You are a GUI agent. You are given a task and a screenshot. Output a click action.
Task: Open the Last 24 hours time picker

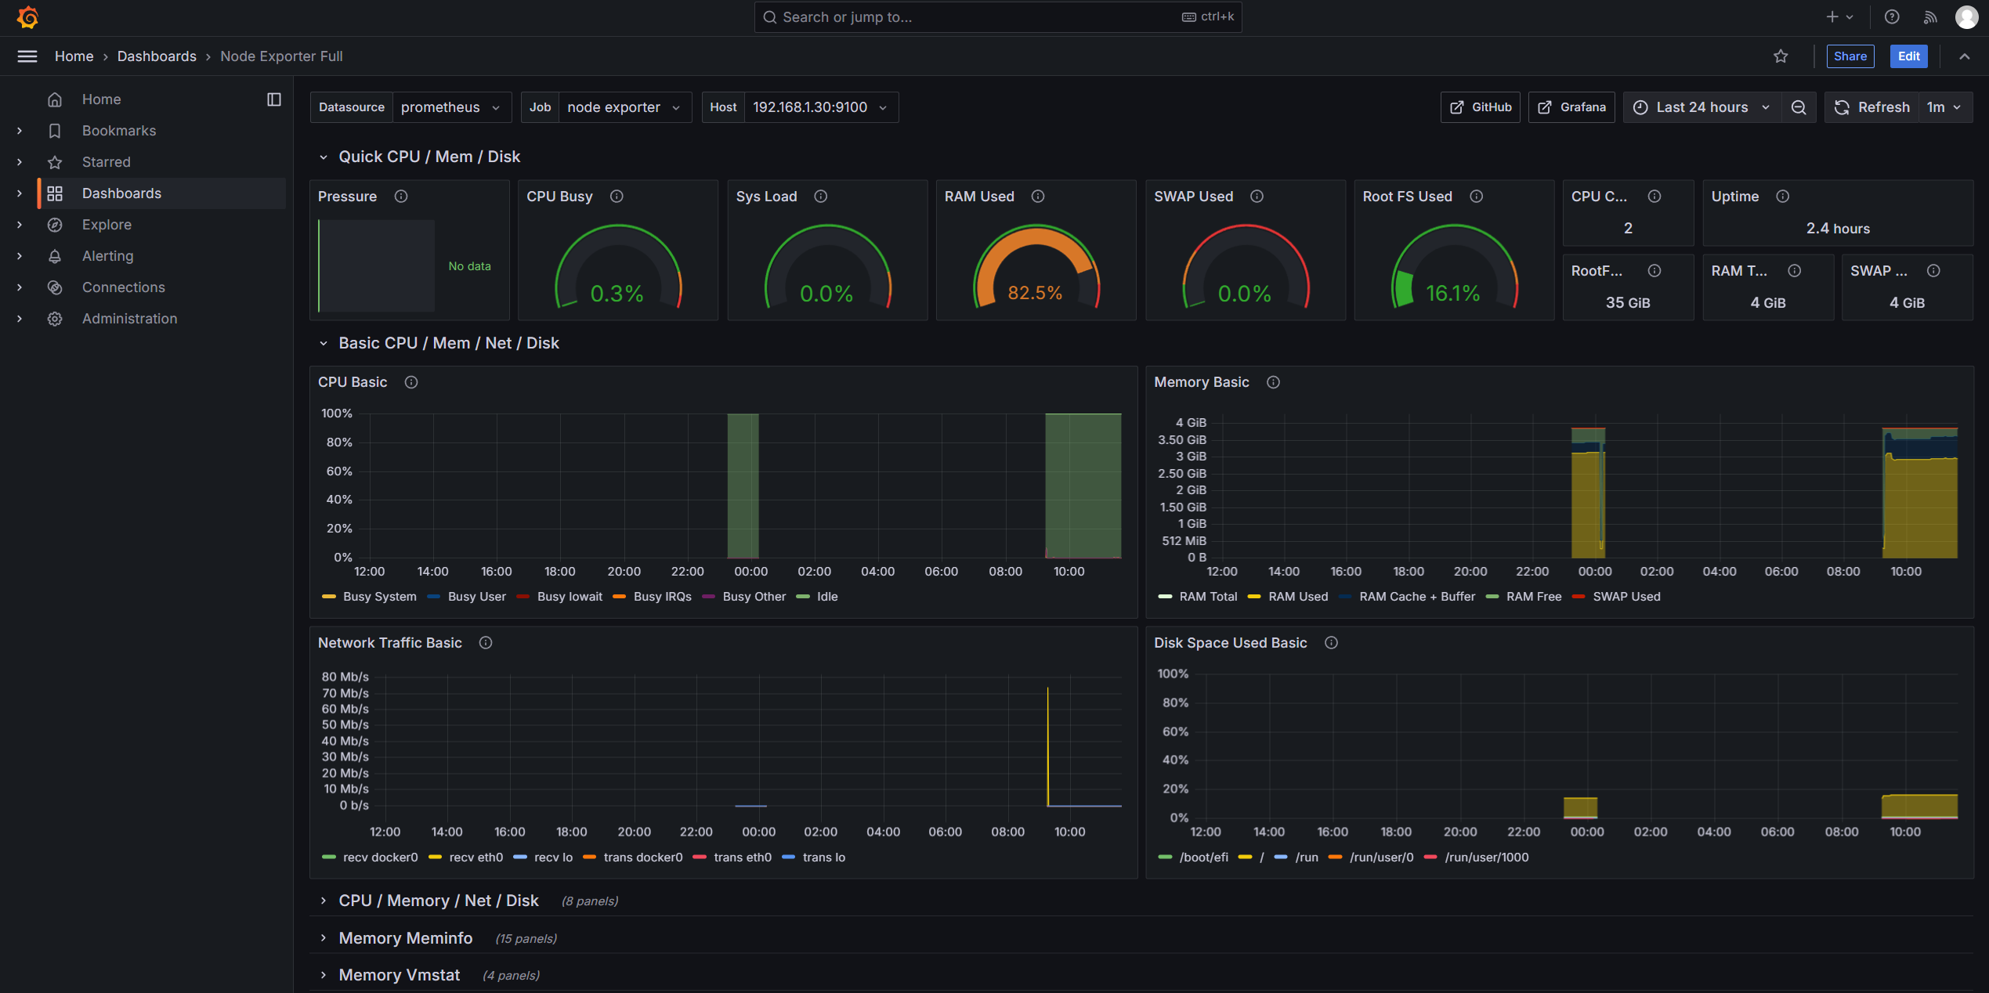(x=1701, y=107)
